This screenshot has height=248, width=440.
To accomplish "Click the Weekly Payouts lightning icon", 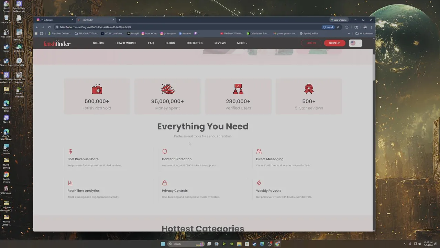I will pos(259,183).
